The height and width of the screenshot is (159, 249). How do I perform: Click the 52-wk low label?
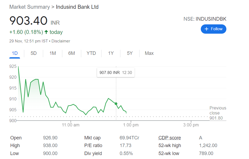(x=169, y=153)
